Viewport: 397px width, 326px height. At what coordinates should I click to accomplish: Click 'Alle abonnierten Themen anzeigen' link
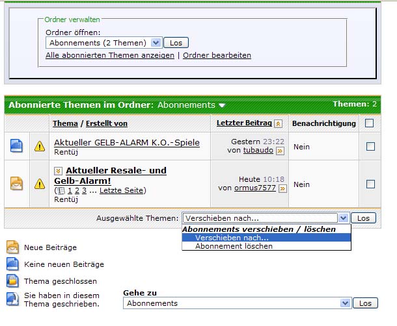[x=110, y=56]
